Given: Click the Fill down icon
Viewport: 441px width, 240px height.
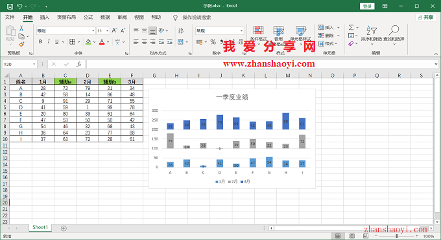Looking at the screenshot, I should pos(351,36).
